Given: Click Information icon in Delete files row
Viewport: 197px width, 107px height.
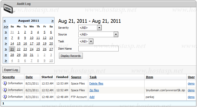Looking at the screenshot, I should click(5, 83).
